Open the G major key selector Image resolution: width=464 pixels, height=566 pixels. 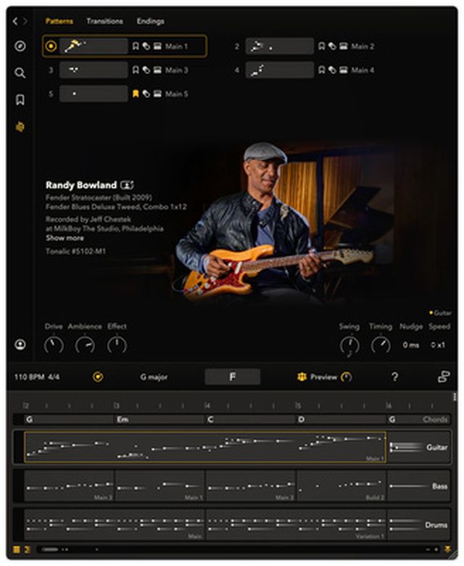click(x=154, y=377)
